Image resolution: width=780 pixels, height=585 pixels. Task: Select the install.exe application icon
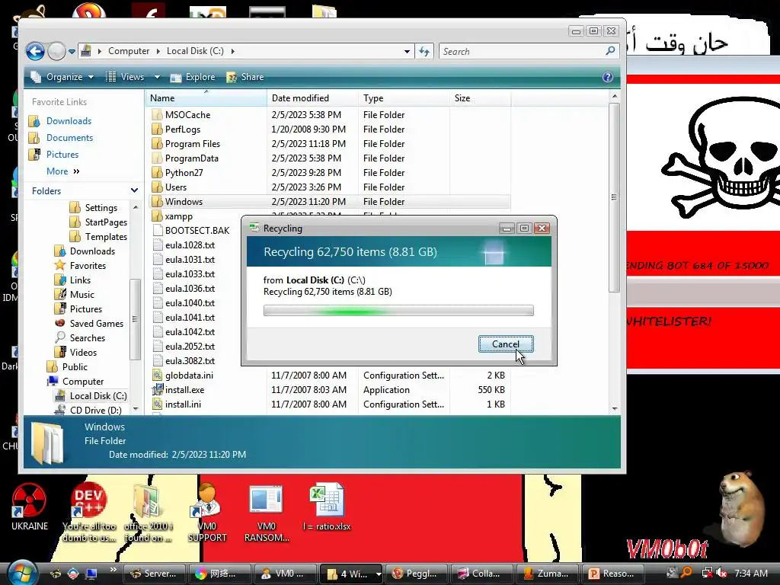pyautogui.click(x=157, y=389)
